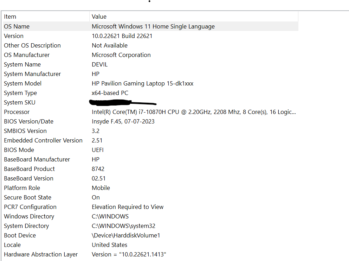Click the '8742' baseboard product value
The height and width of the screenshot is (261, 349).
pos(98,169)
